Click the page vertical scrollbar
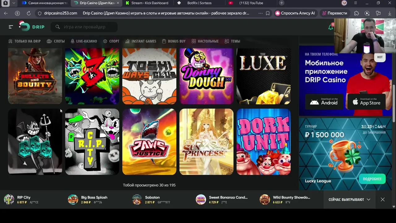This screenshot has width=396, height=223. coord(394,104)
